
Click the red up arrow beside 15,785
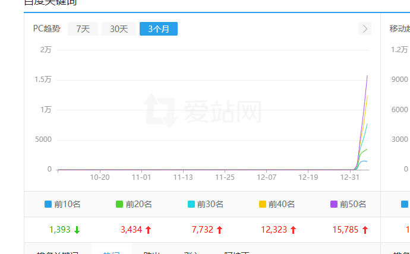pos(365,230)
